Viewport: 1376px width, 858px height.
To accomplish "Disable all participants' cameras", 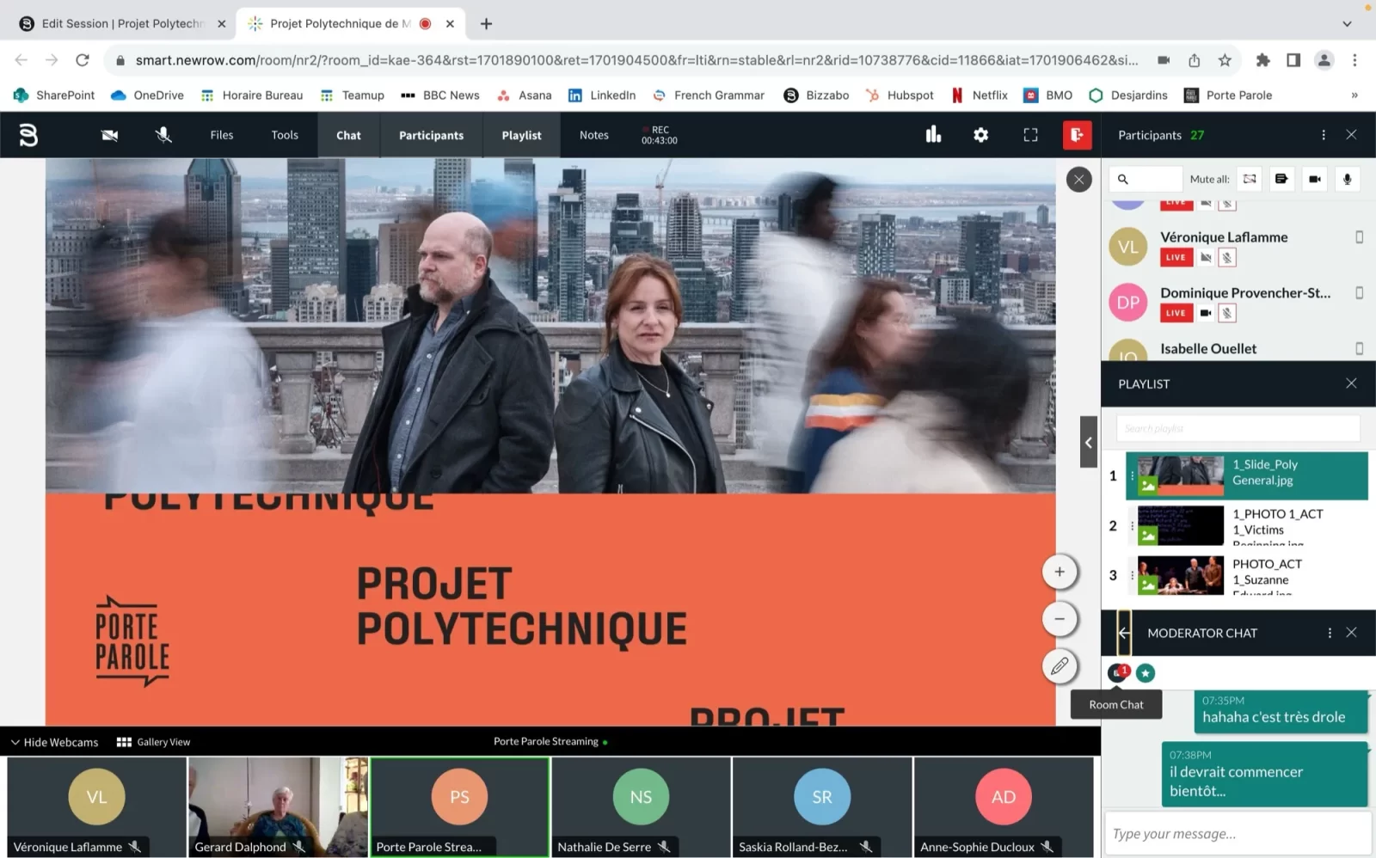I will (1314, 179).
